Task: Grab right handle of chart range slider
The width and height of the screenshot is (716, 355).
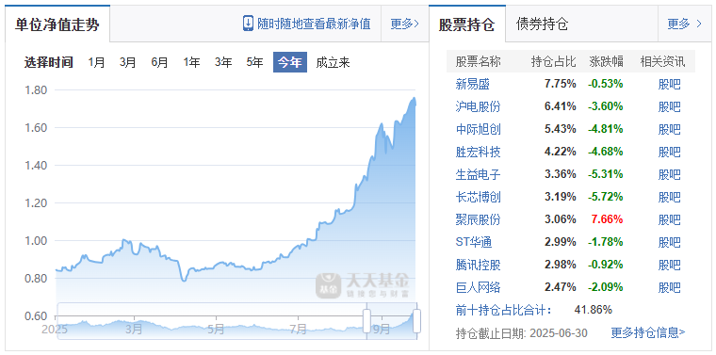Action: (416, 321)
